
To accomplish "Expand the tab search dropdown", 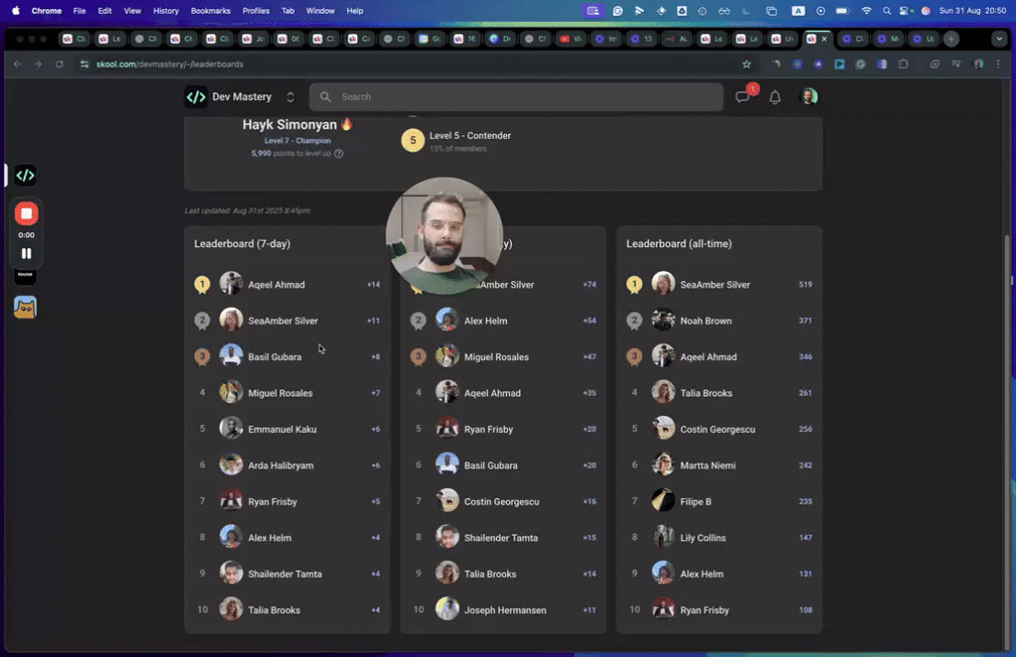I will pyautogui.click(x=998, y=39).
